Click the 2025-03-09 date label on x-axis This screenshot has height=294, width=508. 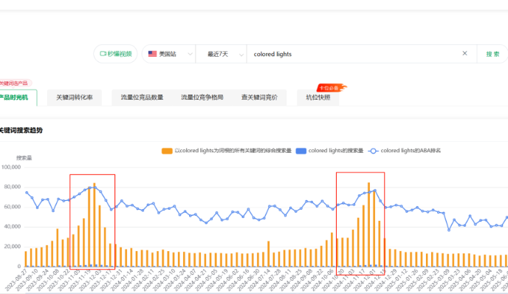pos(439,279)
